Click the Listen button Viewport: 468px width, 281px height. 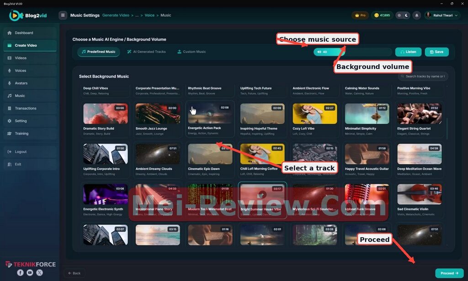click(x=408, y=52)
